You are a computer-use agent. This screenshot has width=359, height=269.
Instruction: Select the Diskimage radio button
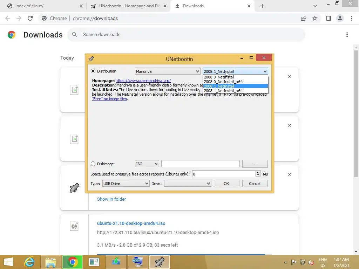[x=93, y=164]
